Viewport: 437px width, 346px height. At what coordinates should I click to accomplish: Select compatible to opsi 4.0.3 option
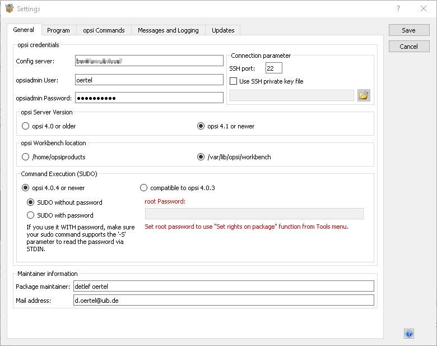[x=143, y=188]
